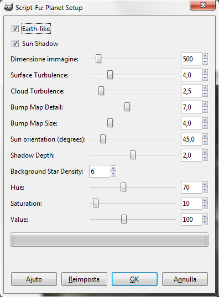Decrease Sun orientation with down arrow
219x297 pixels.
tap(205, 142)
